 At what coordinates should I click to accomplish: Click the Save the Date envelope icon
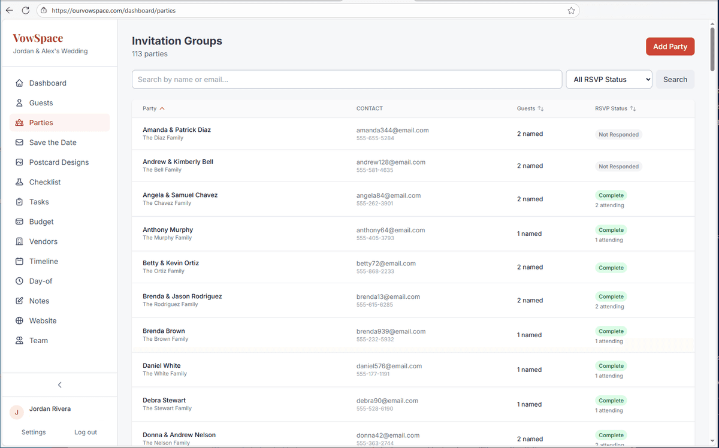click(20, 142)
